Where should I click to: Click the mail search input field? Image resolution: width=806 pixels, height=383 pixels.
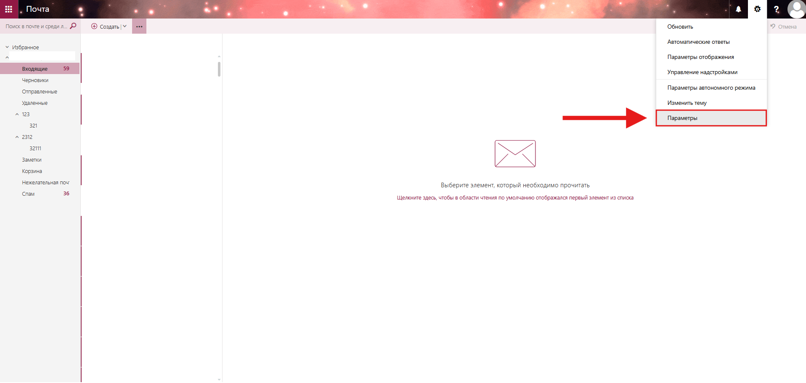(36, 26)
